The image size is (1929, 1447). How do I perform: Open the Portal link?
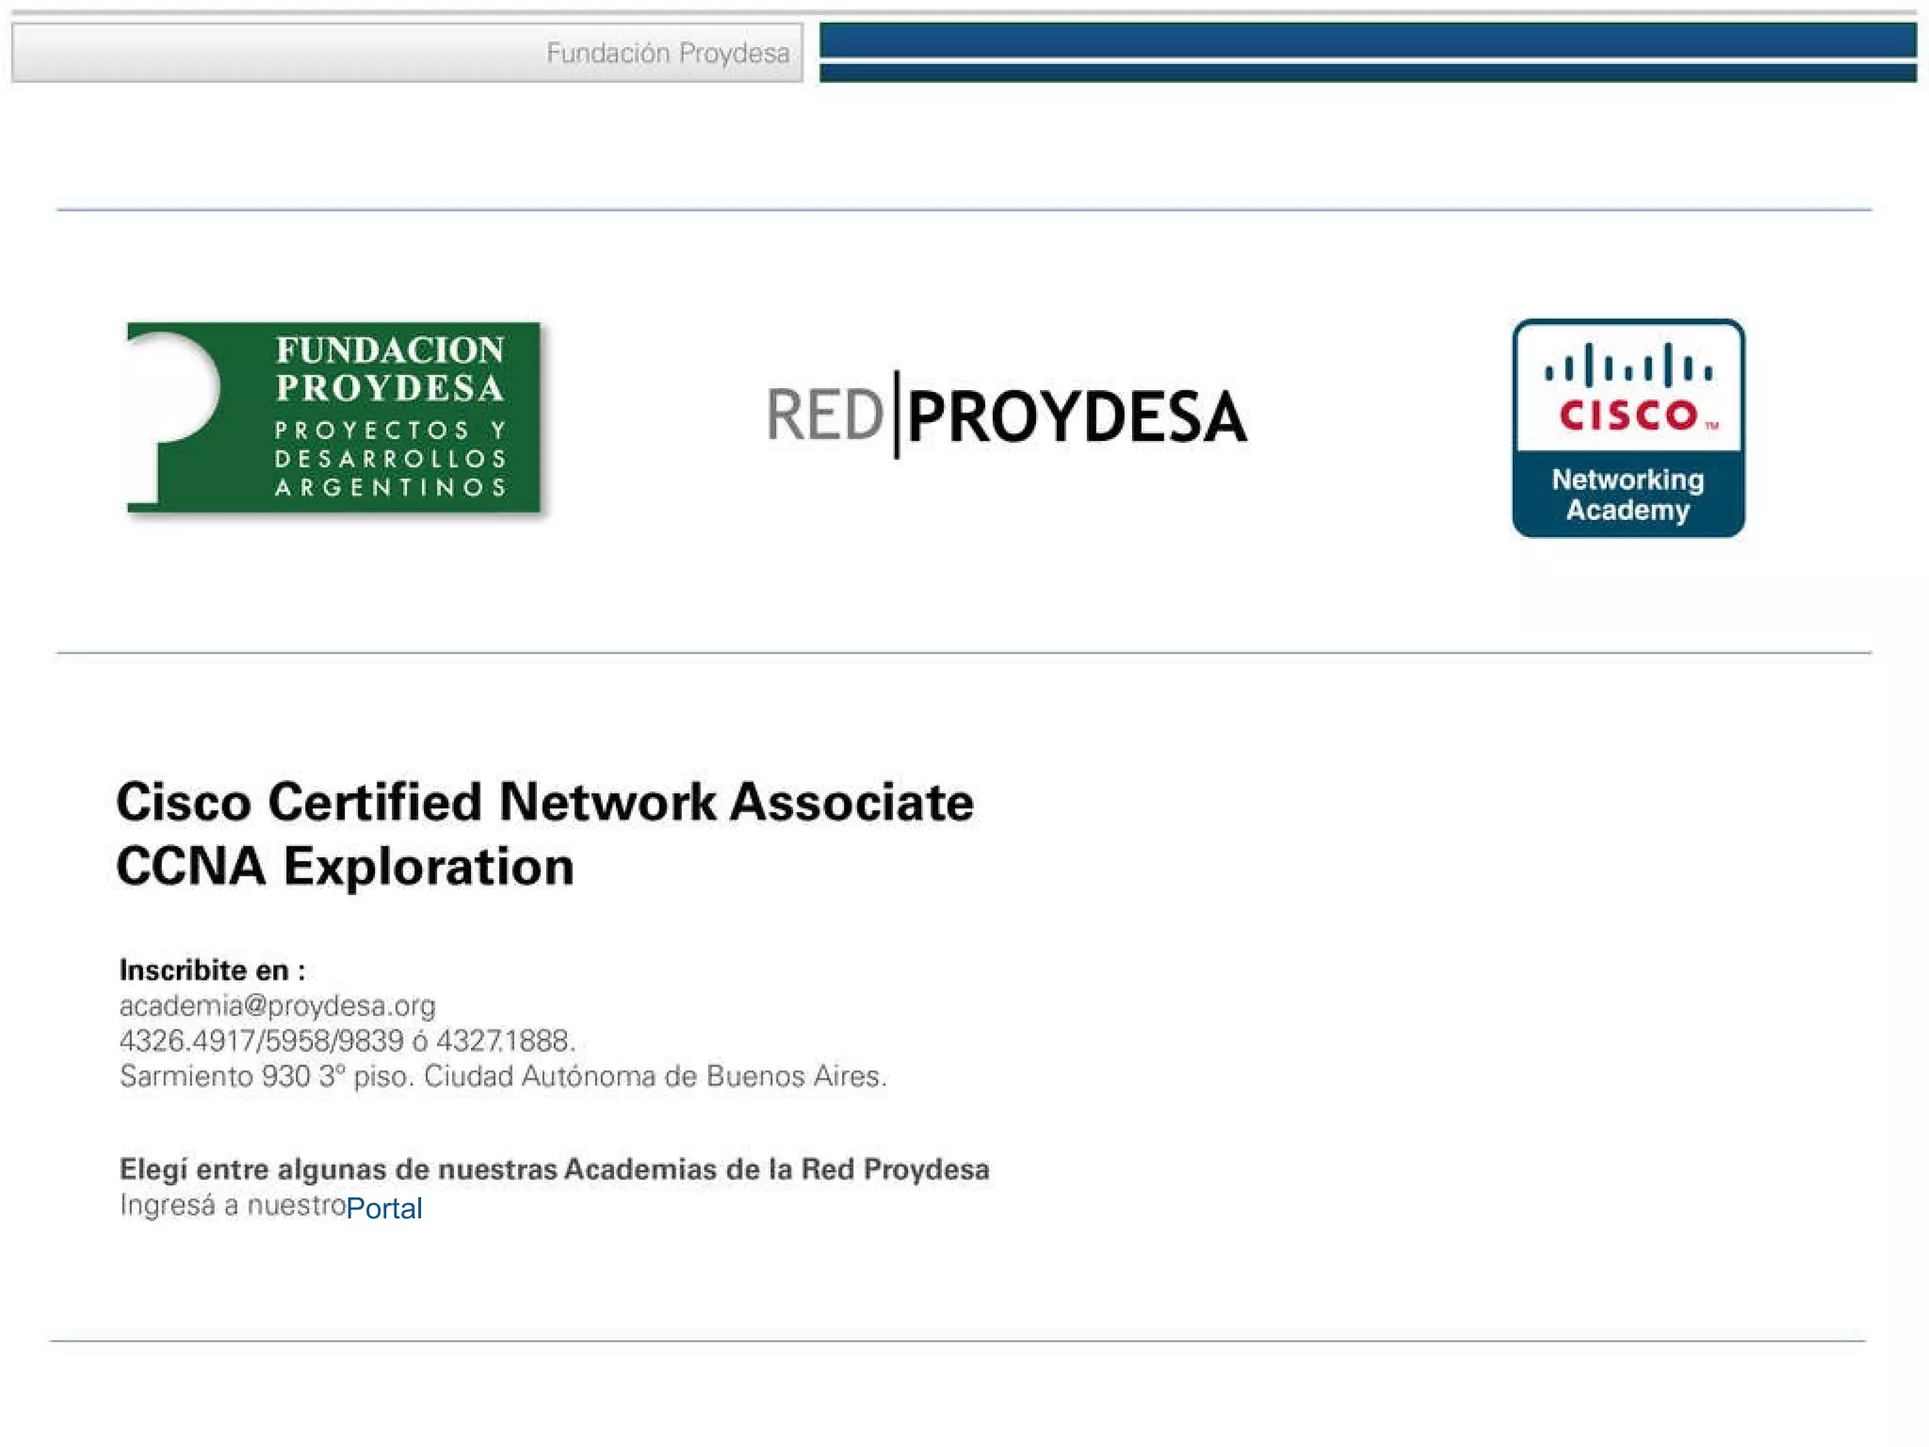(x=384, y=1208)
